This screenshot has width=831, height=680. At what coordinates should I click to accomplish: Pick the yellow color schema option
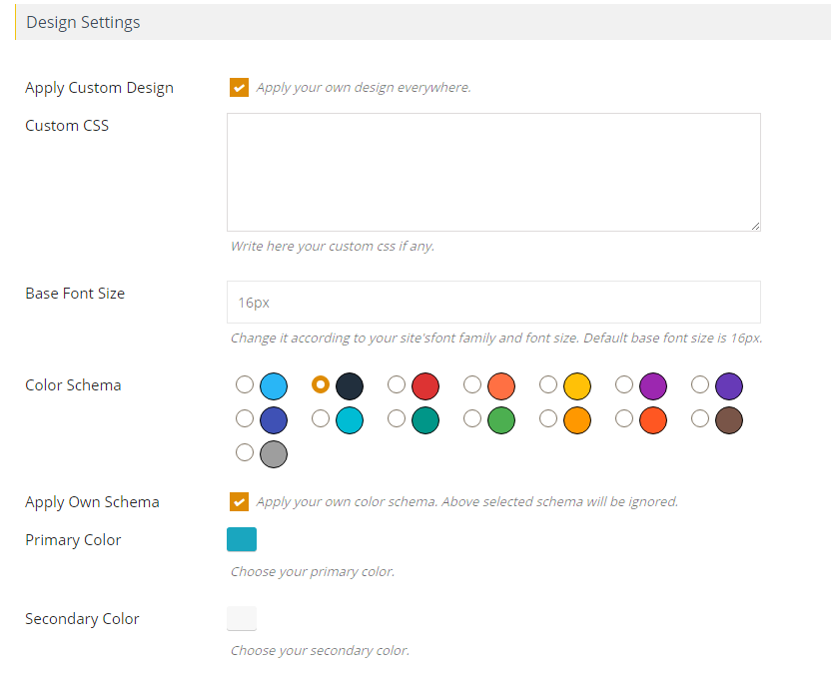point(548,385)
